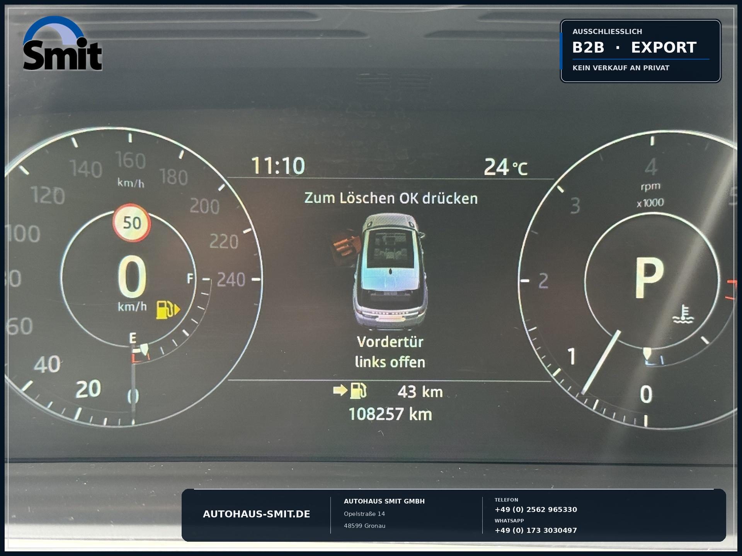Viewport: 742px width, 556px height.
Task: Tap the 'KEIN VERKAUF AN PRIVAT' notice
Action: [x=621, y=68]
